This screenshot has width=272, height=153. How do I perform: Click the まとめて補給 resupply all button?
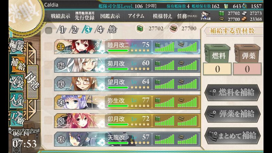(x=233, y=136)
